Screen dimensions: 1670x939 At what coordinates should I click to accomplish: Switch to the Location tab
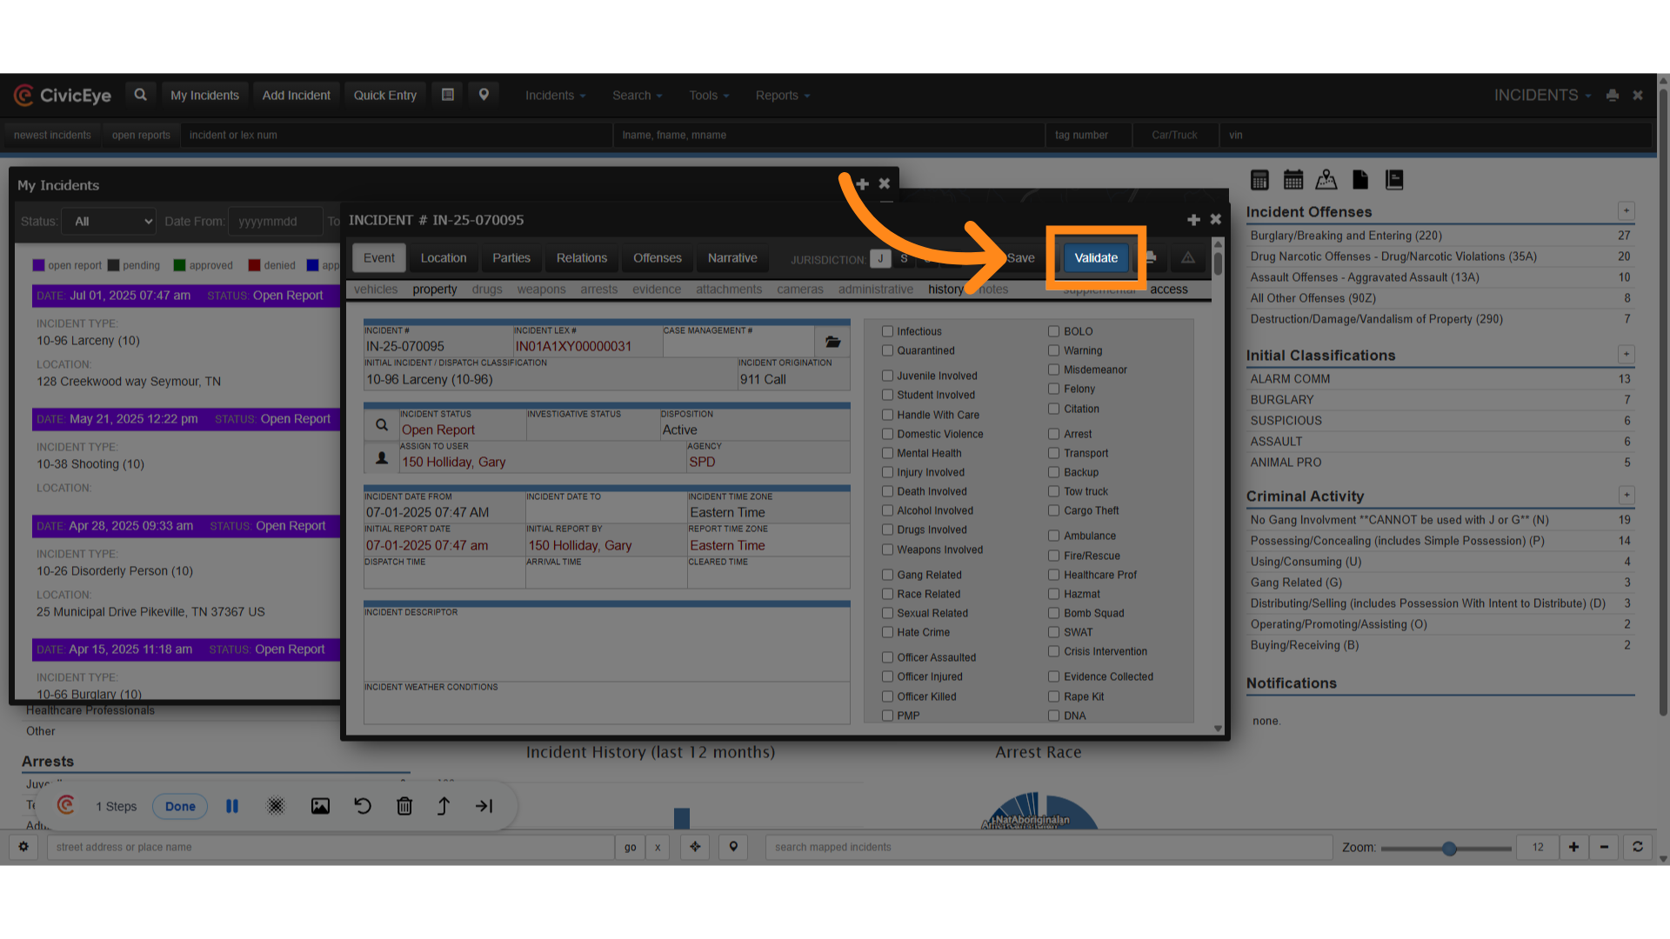[444, 258]
